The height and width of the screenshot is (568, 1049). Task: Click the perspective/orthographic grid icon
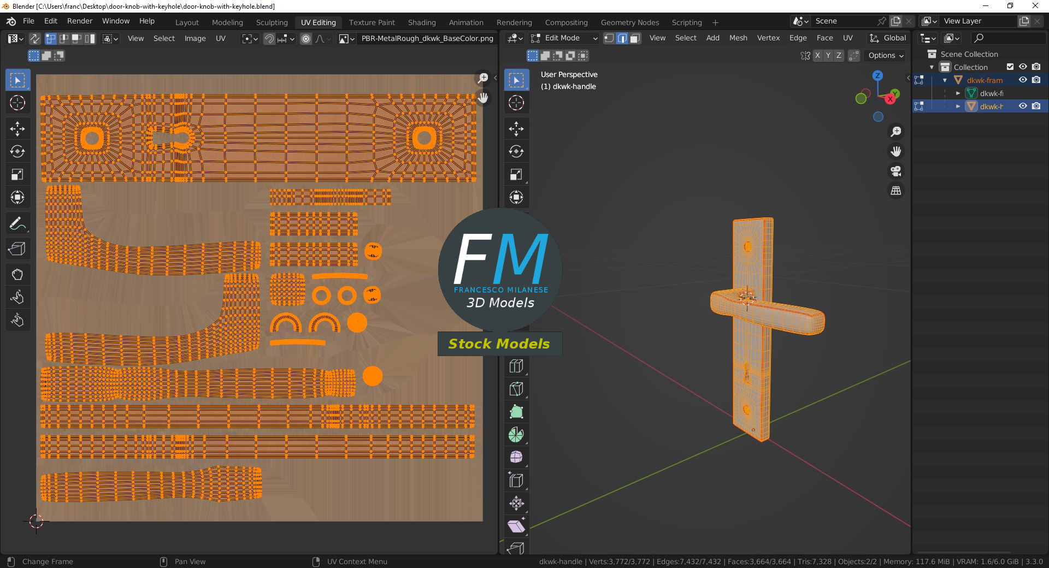(x=896, y=191)
